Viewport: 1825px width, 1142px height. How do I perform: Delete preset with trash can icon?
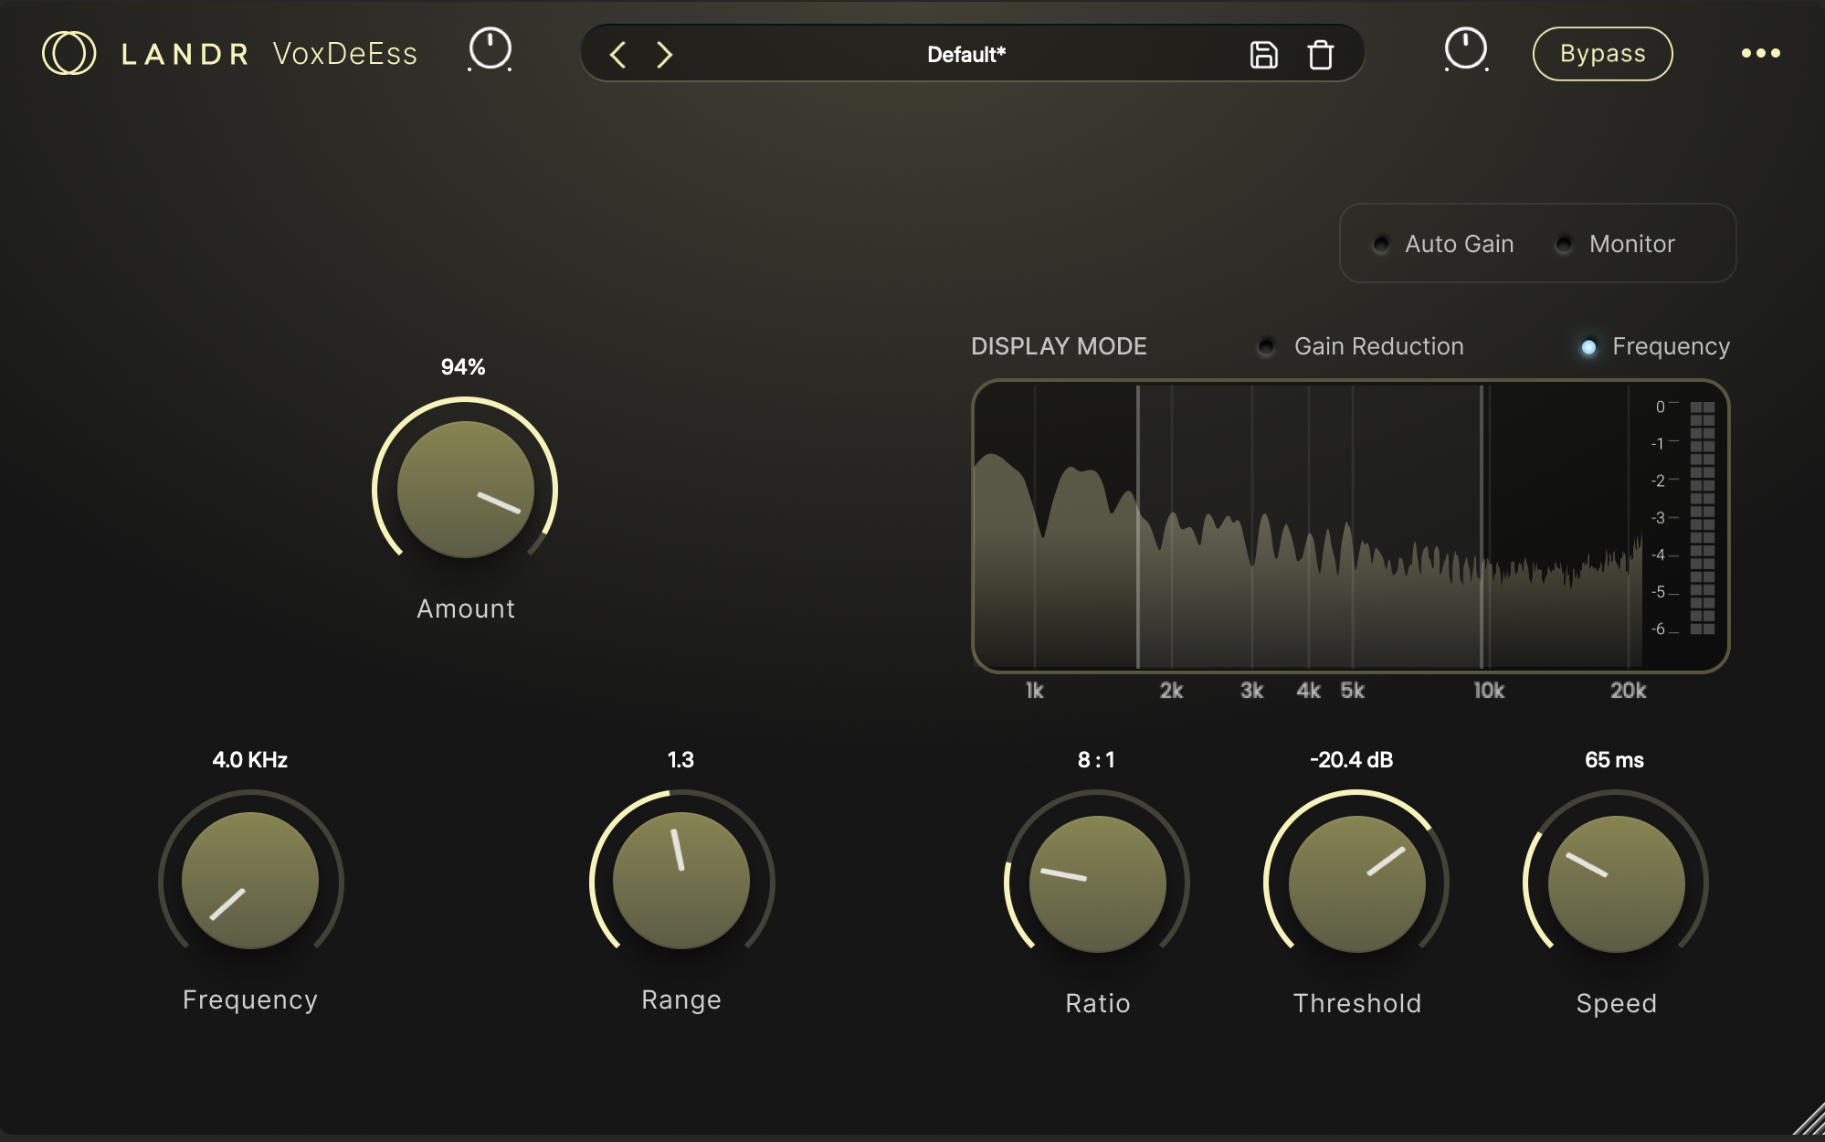coord(1321,55)
